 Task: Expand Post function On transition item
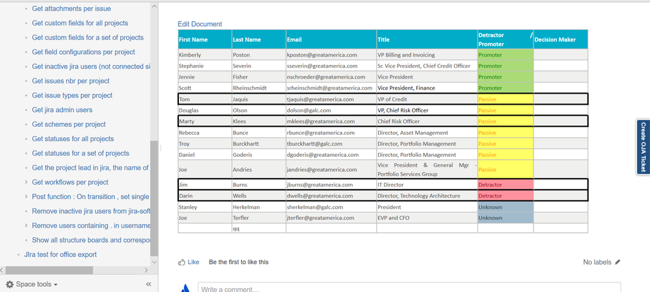27,197
